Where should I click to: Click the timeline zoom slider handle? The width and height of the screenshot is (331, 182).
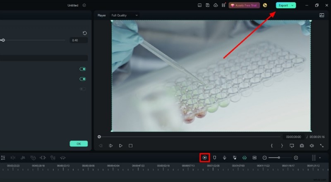point(279,158)
